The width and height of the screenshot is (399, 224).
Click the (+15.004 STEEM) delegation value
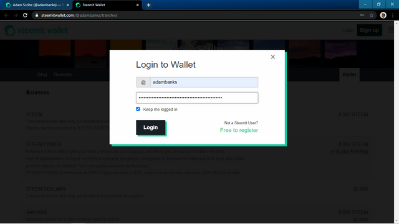coord(349,152)
